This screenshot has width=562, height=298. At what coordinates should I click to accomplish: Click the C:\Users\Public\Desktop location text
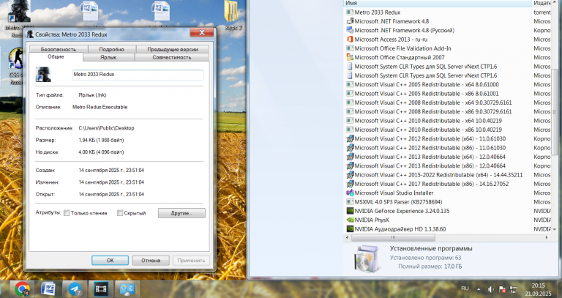coord(106,128)
